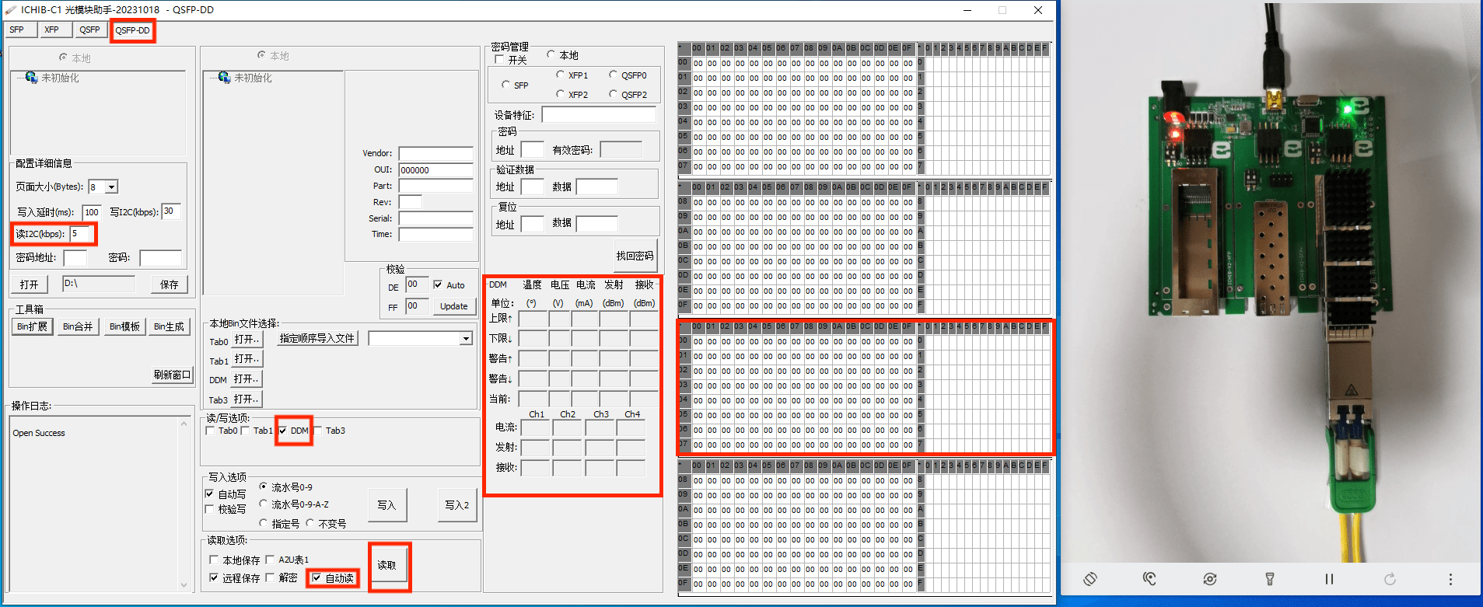Click the ear-shaped listening icon
This screenshot has height=607, width=1483.
[1149, 579]
